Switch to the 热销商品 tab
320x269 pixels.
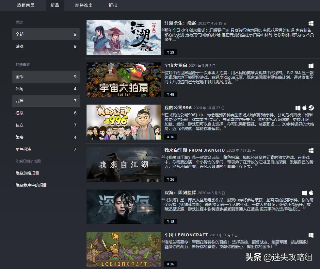[x=26, y=5]
